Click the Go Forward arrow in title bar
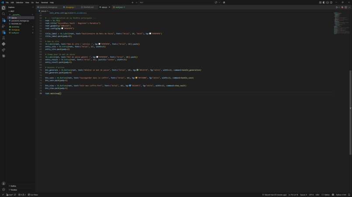Screen dimensions: 352x197 pyautogui.click(x=136, y=3)
